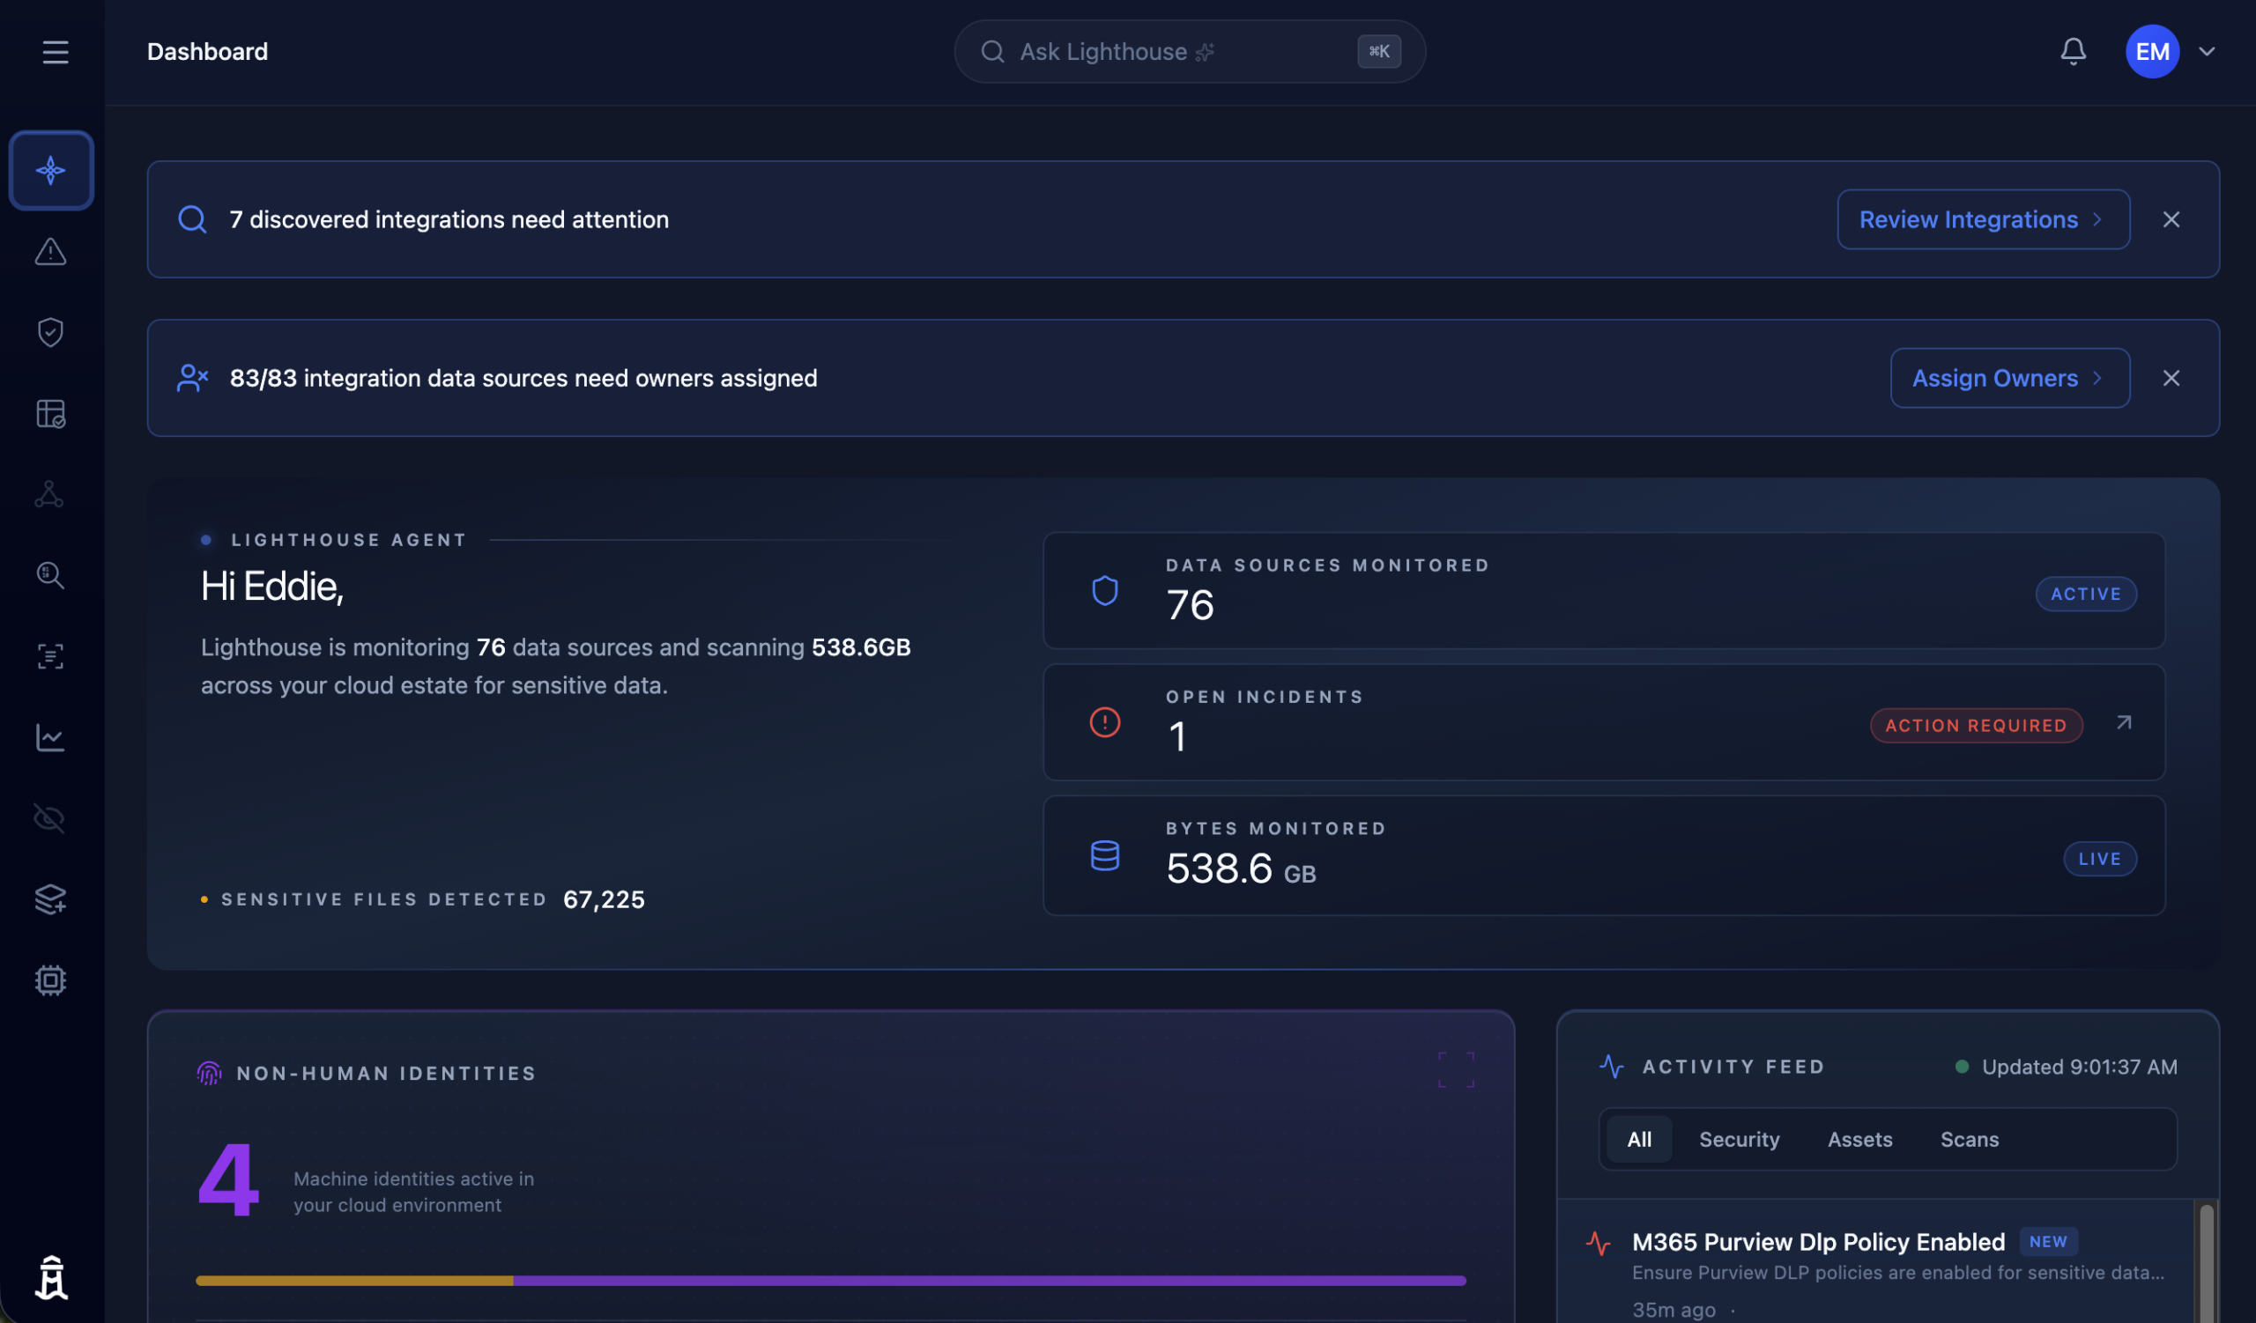Expand the Non-Human Identities panel fullscreen

1456,1070
